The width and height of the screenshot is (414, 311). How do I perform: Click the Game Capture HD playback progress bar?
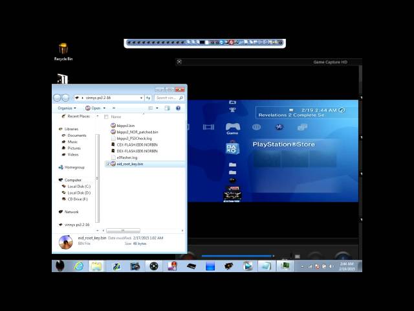(237, 256)
